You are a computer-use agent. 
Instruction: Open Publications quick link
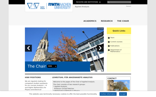[115, 46]
